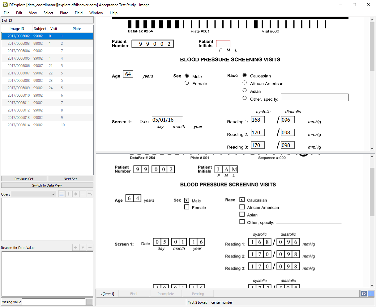
Task: Open the Missing Value ellipsis button
Action: [89, 302]
